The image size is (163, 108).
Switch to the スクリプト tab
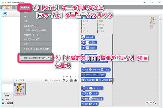click(x=85, y=13)
